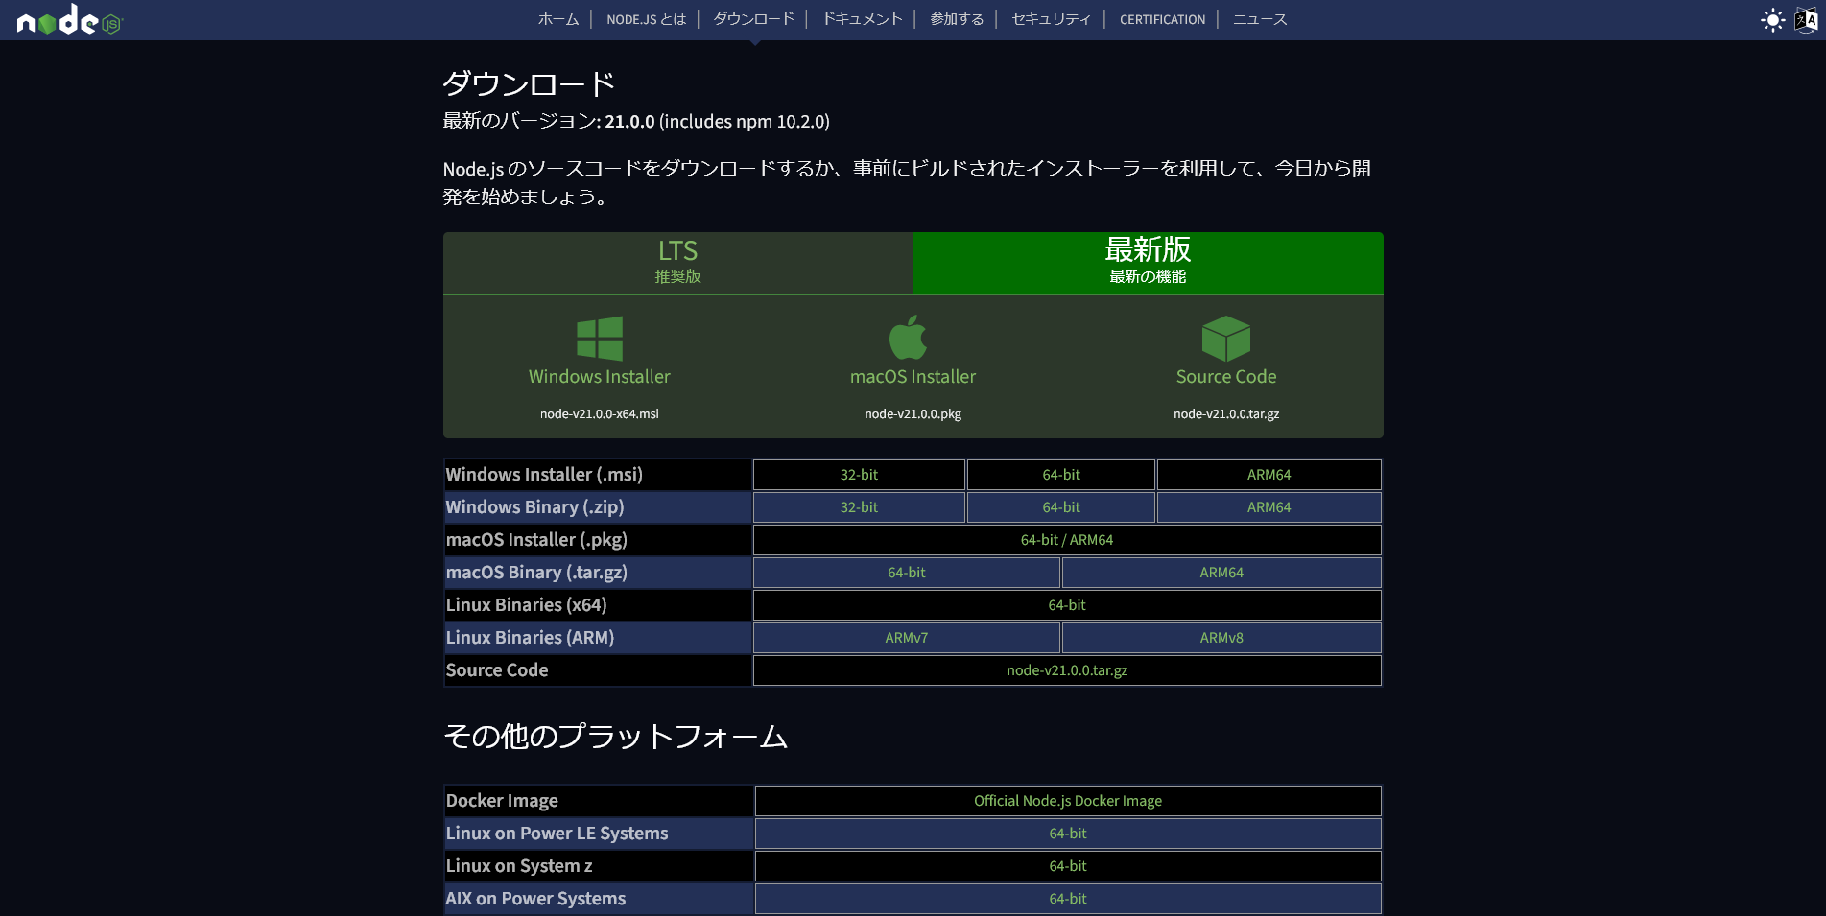The width and height of the screenshot is (1826, 916).
Task: Click the Windows Binary (.zip) row label
Action: (534, 507)
